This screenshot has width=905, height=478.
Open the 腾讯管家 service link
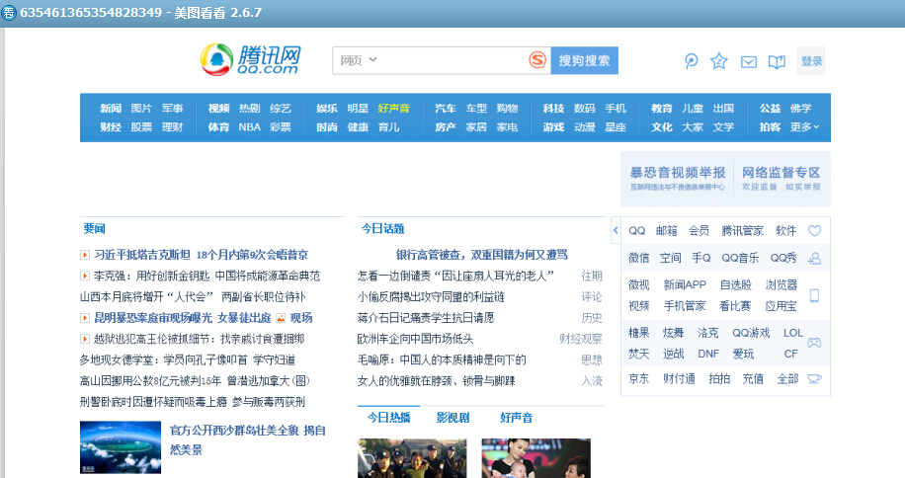point(742,231)
